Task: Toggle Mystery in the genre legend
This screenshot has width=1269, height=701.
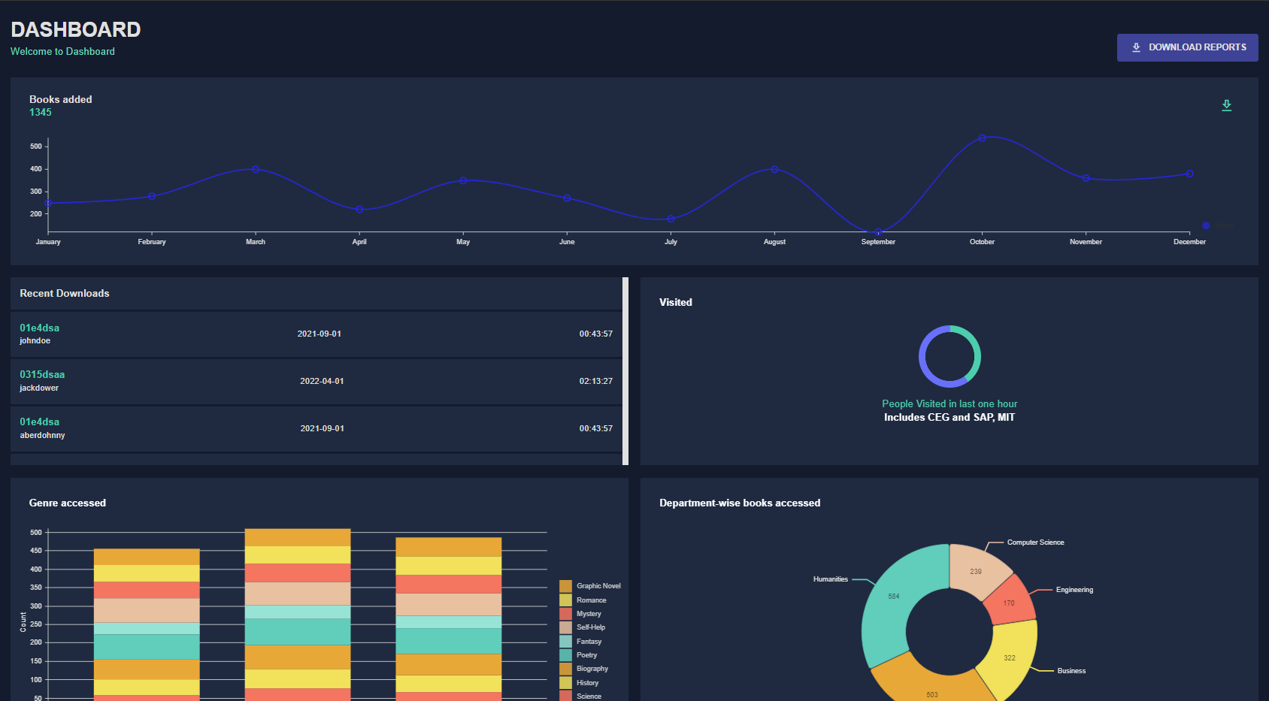Action: pos(580,614)
